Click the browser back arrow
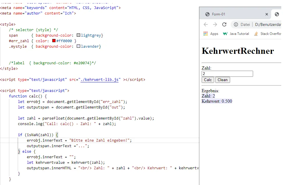 tap(206, 24)
